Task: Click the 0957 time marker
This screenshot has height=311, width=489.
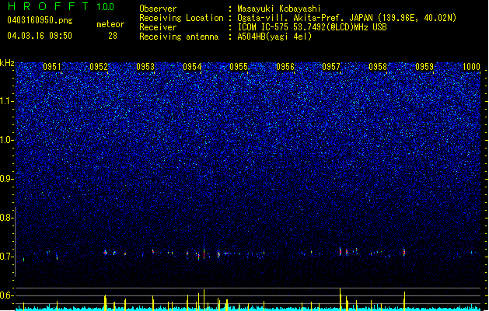Action: (x=331, y=67)
